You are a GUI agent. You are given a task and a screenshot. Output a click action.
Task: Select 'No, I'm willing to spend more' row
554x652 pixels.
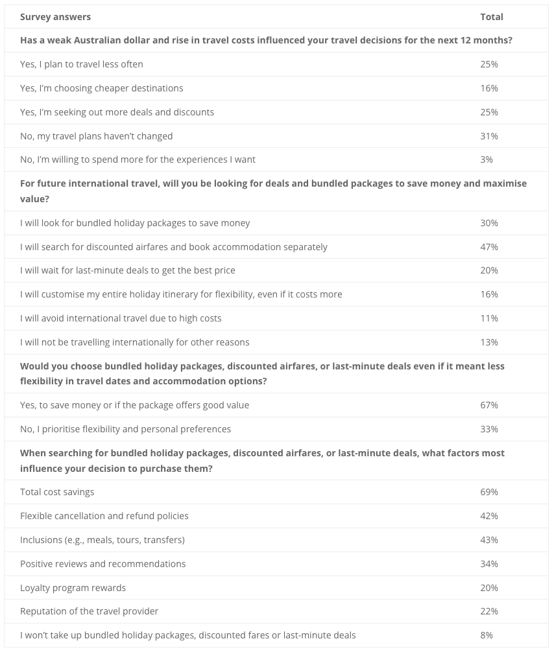[x=276, y=159]
